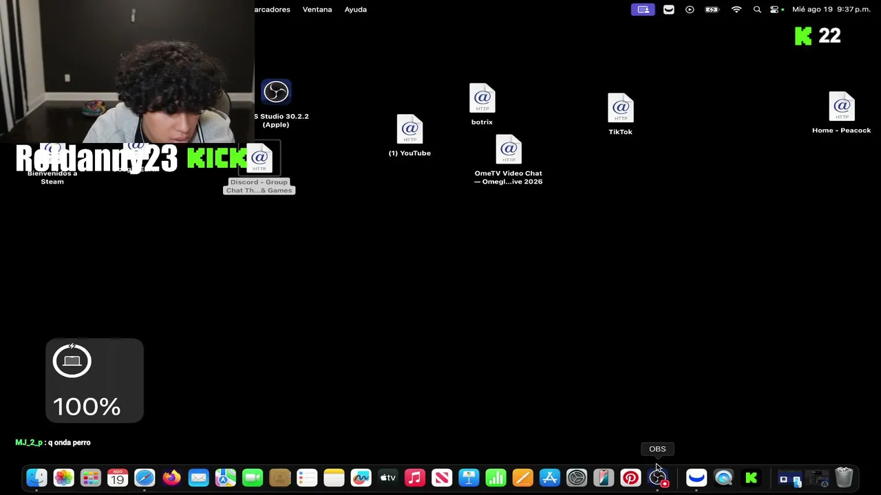The height and width of the screenshot is (495, 881).
Task: Open Finder from the Dock
Action: click(x=36, y=477)
